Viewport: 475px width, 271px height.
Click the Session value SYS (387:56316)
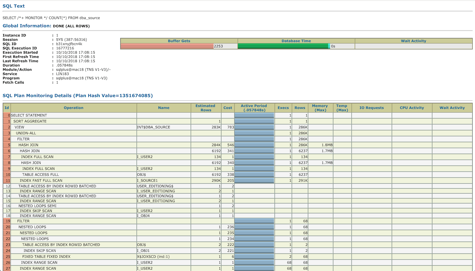coord(72,40)
